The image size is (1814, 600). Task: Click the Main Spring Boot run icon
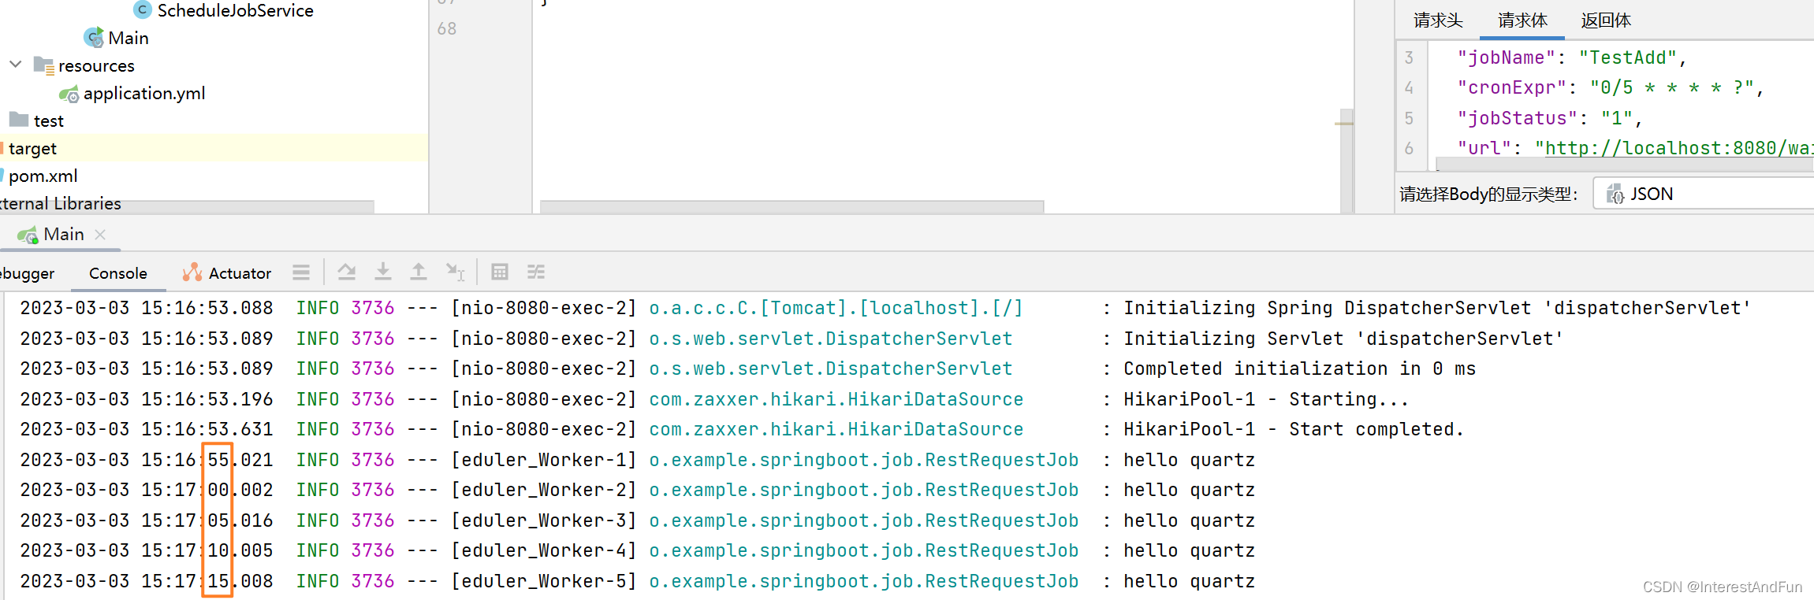28,235
